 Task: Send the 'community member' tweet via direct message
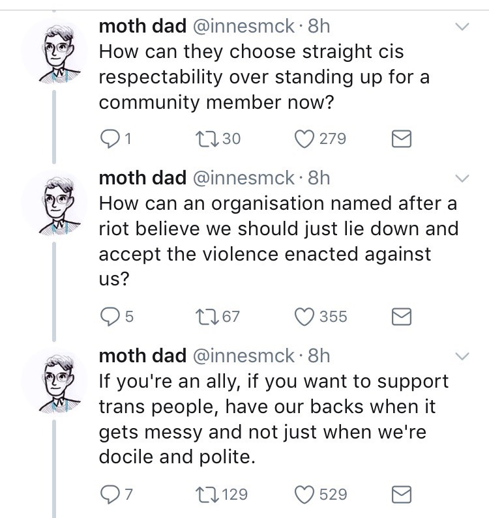coord(400,138)
